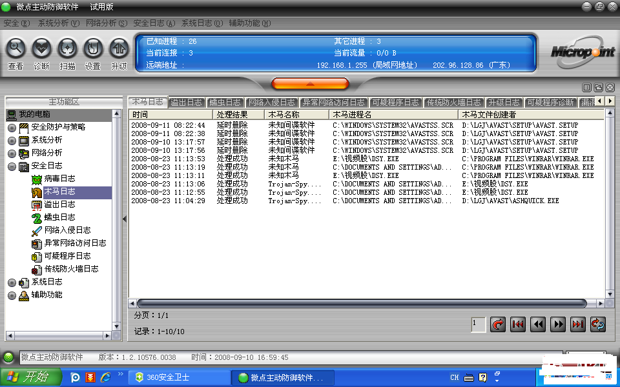Expand the 系统分析 tree node
This screenshot has height=387, width=620.
pos(12,141)
